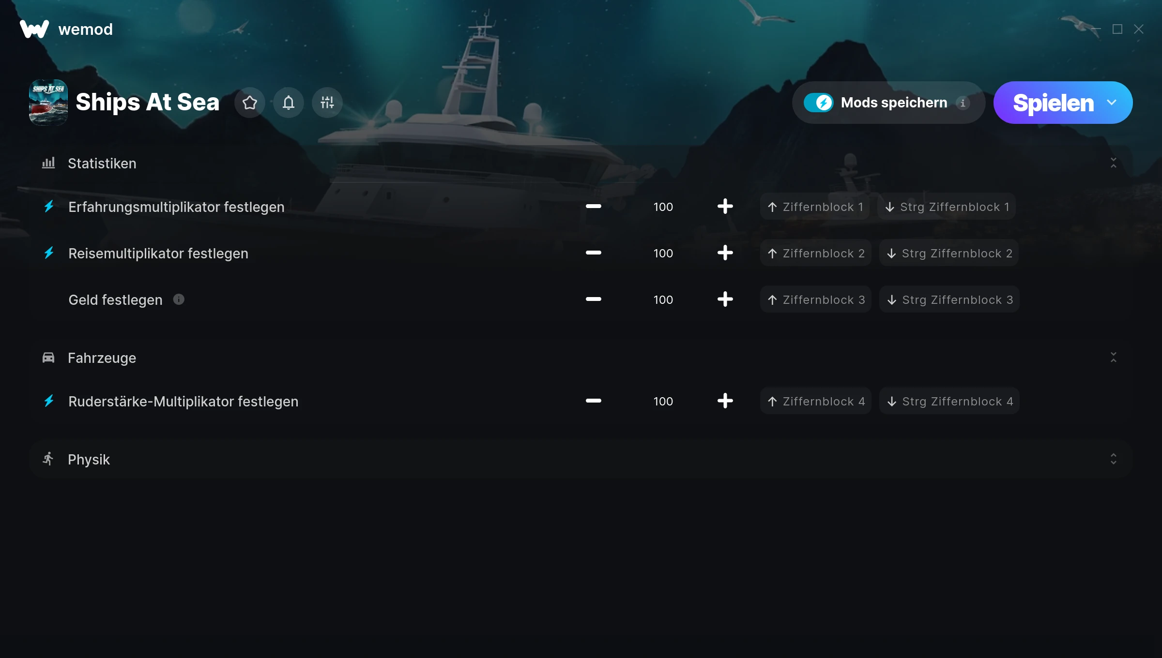
Task: Toggle the Mods speichern switch
Action: [819, 103]
